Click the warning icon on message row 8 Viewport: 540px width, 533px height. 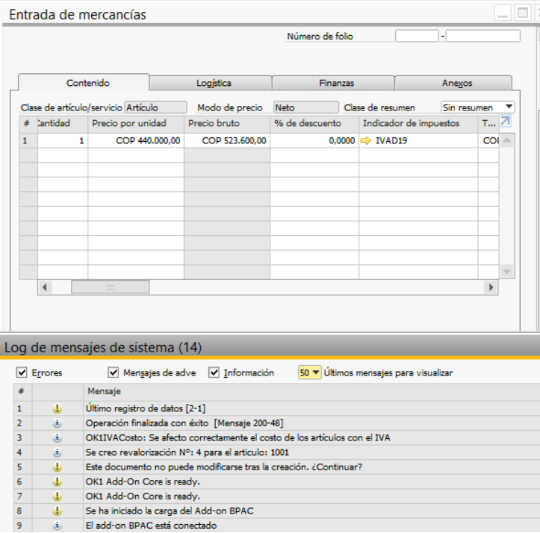[58, 511]
